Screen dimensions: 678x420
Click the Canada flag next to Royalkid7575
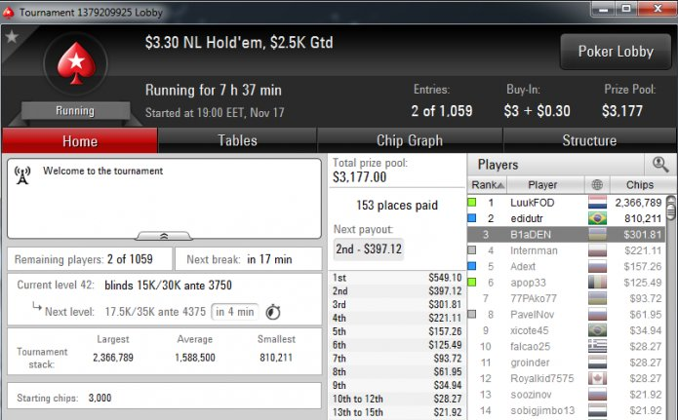tap(597, 378)
